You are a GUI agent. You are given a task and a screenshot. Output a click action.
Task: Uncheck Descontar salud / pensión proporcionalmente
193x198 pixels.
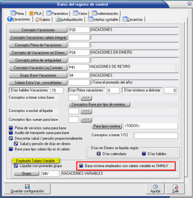click(11, 138)
